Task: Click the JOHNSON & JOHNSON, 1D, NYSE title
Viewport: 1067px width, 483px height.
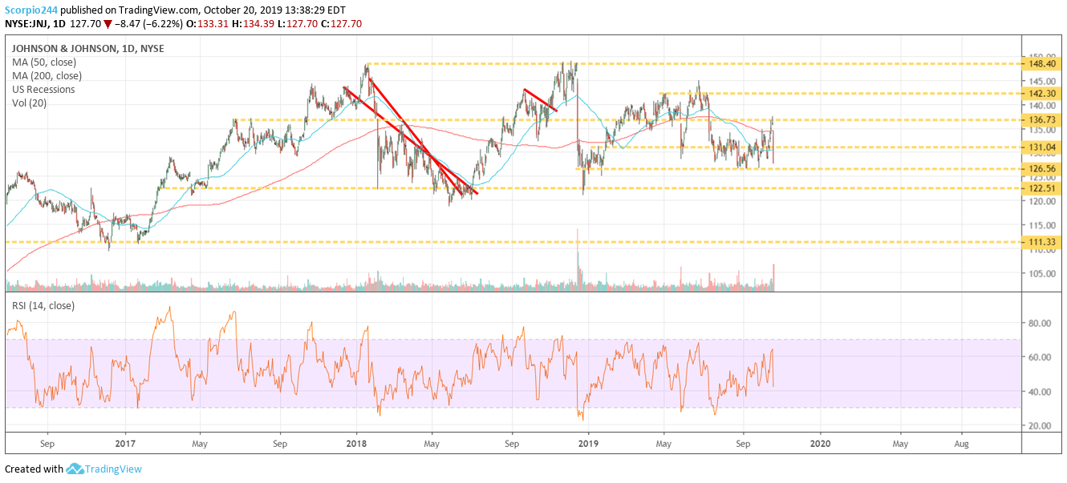Action: tap(88, 49)
